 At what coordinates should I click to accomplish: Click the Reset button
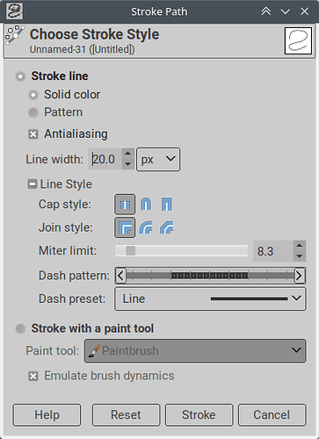126,415
